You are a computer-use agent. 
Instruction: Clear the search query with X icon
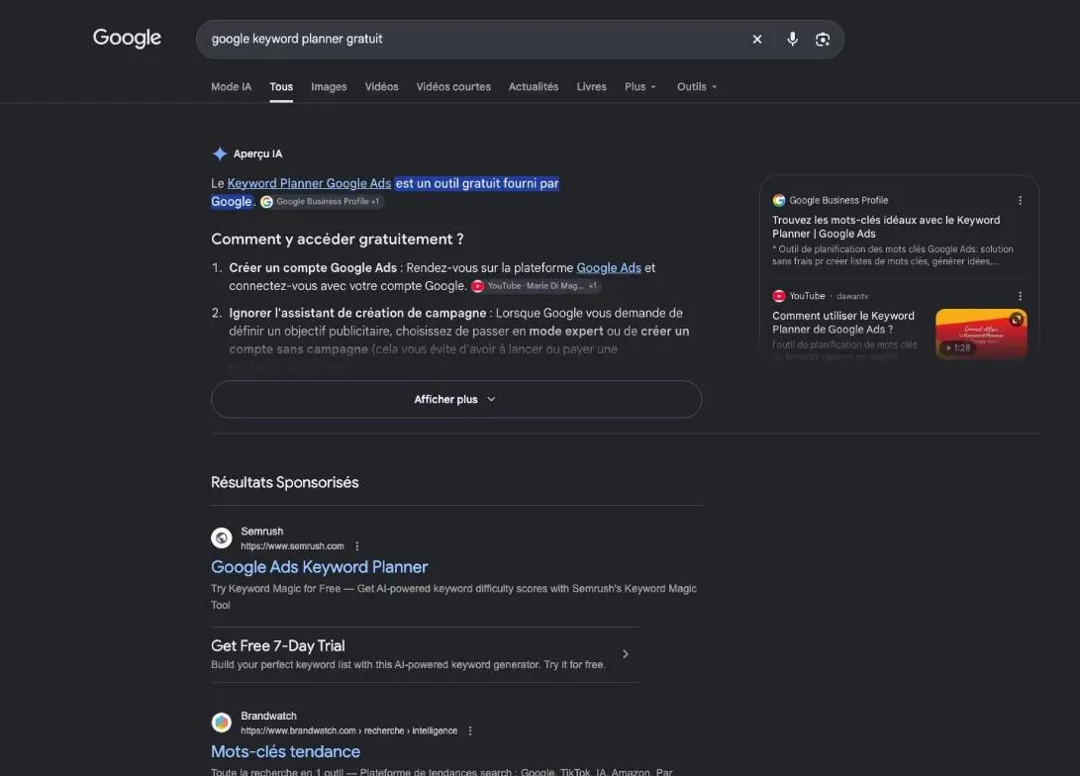[x=757, y=40]
